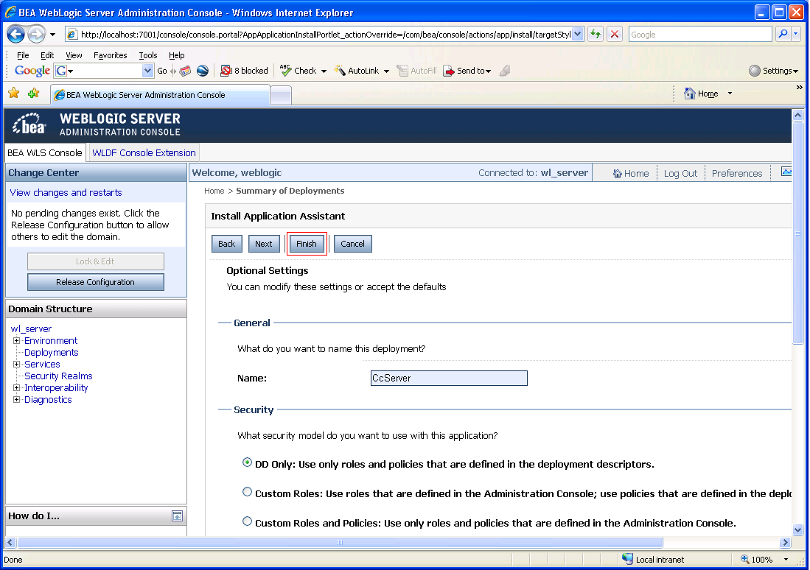Click the AutoLink toolbar icon
The image size is (810, 570).
[x=340, y=70]
